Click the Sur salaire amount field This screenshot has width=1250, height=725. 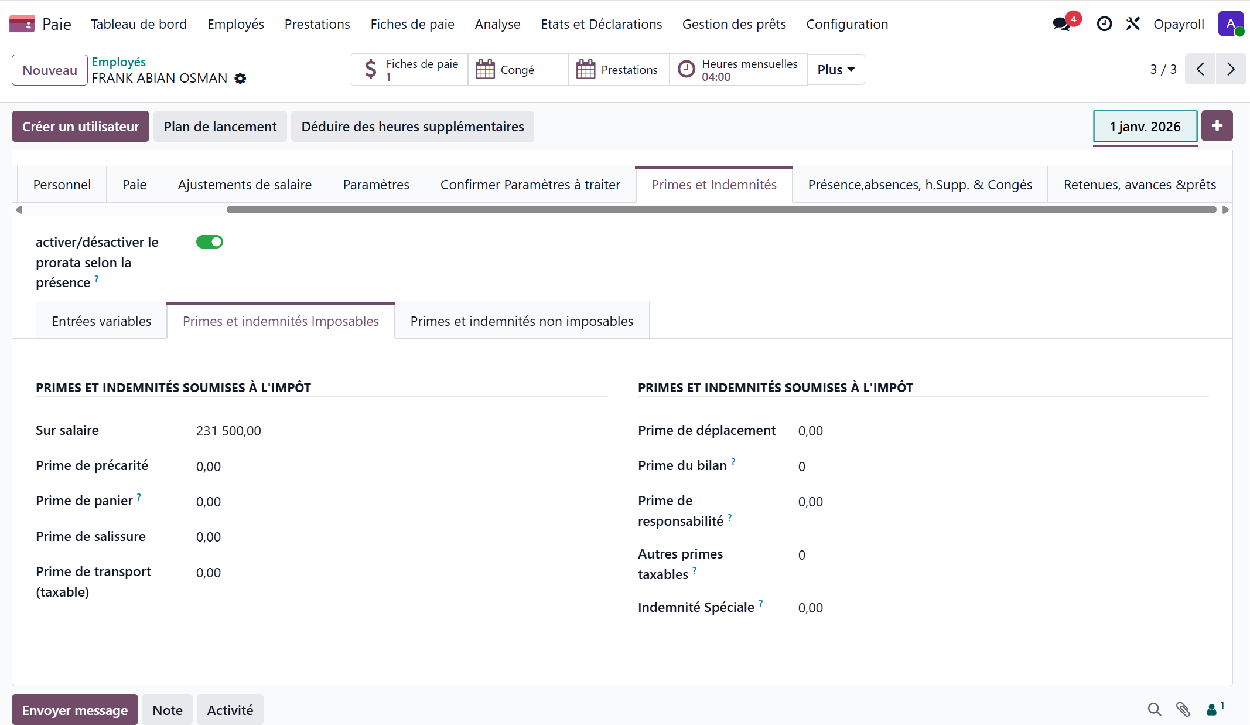[228, 431]
